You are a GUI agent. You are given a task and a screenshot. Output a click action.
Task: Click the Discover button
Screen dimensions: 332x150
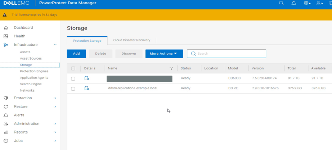pos(129,54)
